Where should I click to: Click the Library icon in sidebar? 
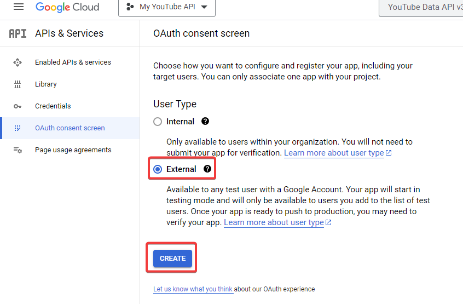tap(18, 84)
